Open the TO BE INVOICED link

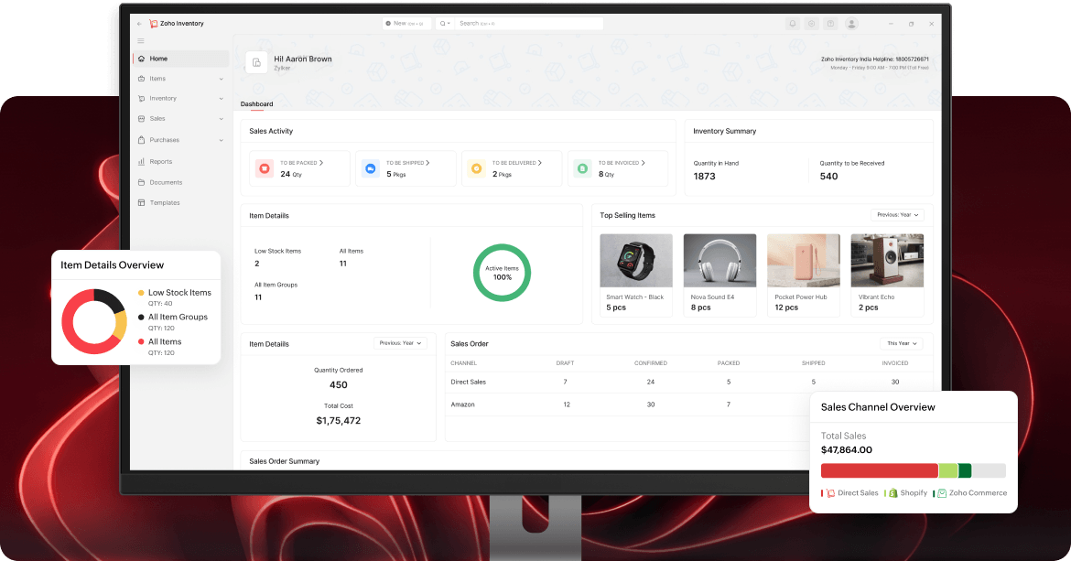pyautogui.click(x=622, y=163)
